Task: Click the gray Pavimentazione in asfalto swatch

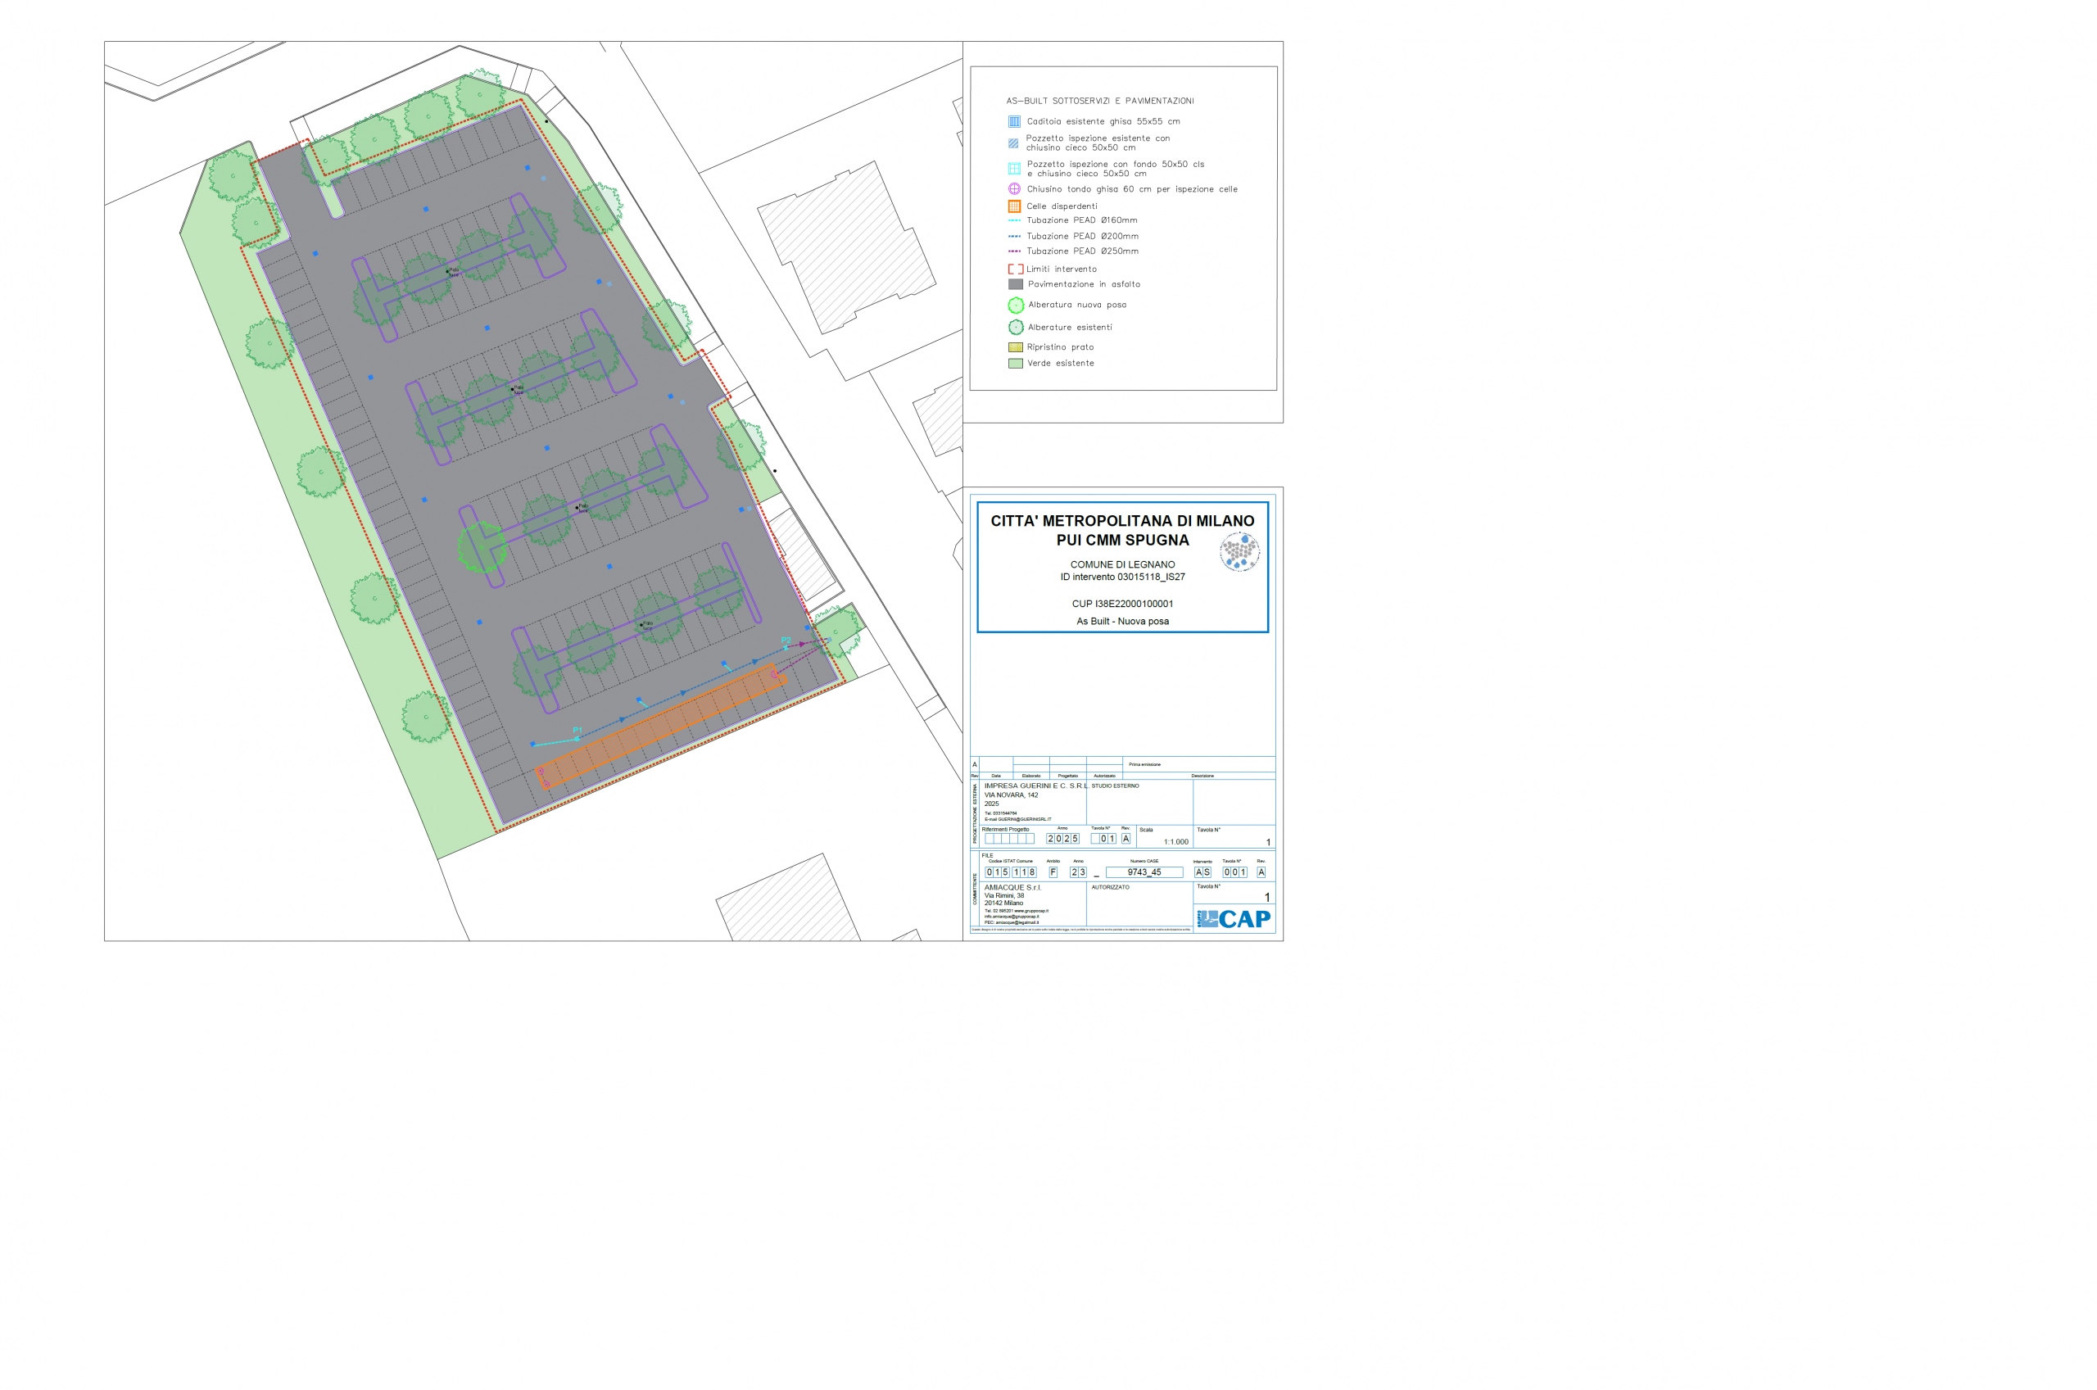Action: point(1016,284)
